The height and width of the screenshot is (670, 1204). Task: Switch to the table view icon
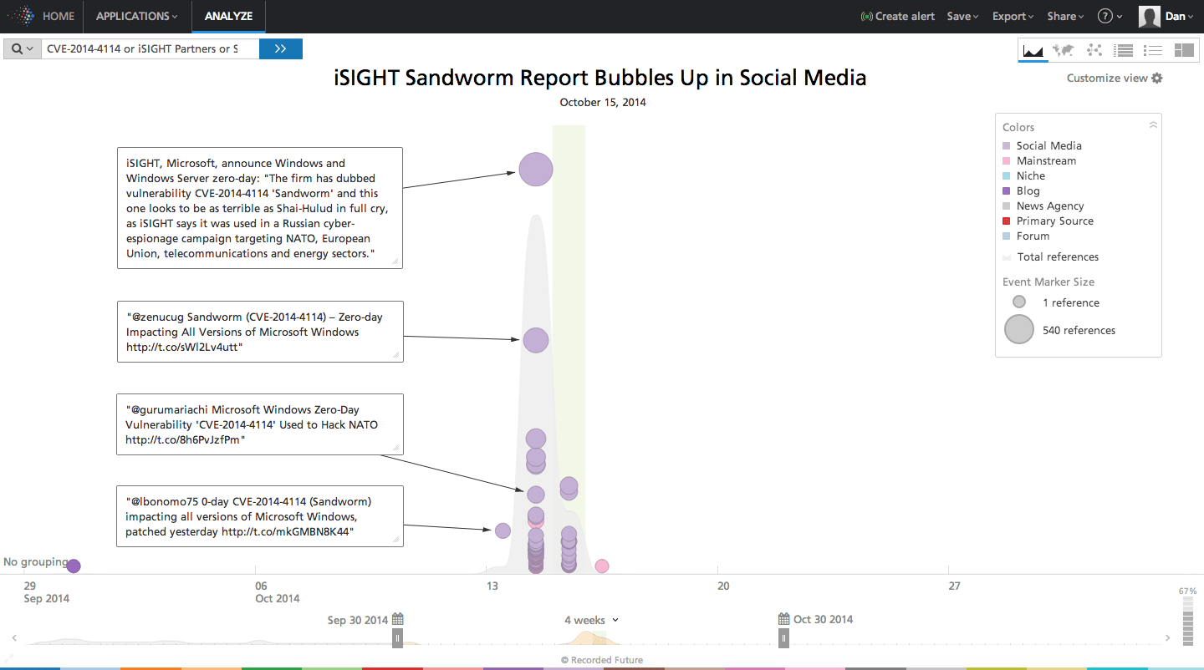click(1124, 50)
